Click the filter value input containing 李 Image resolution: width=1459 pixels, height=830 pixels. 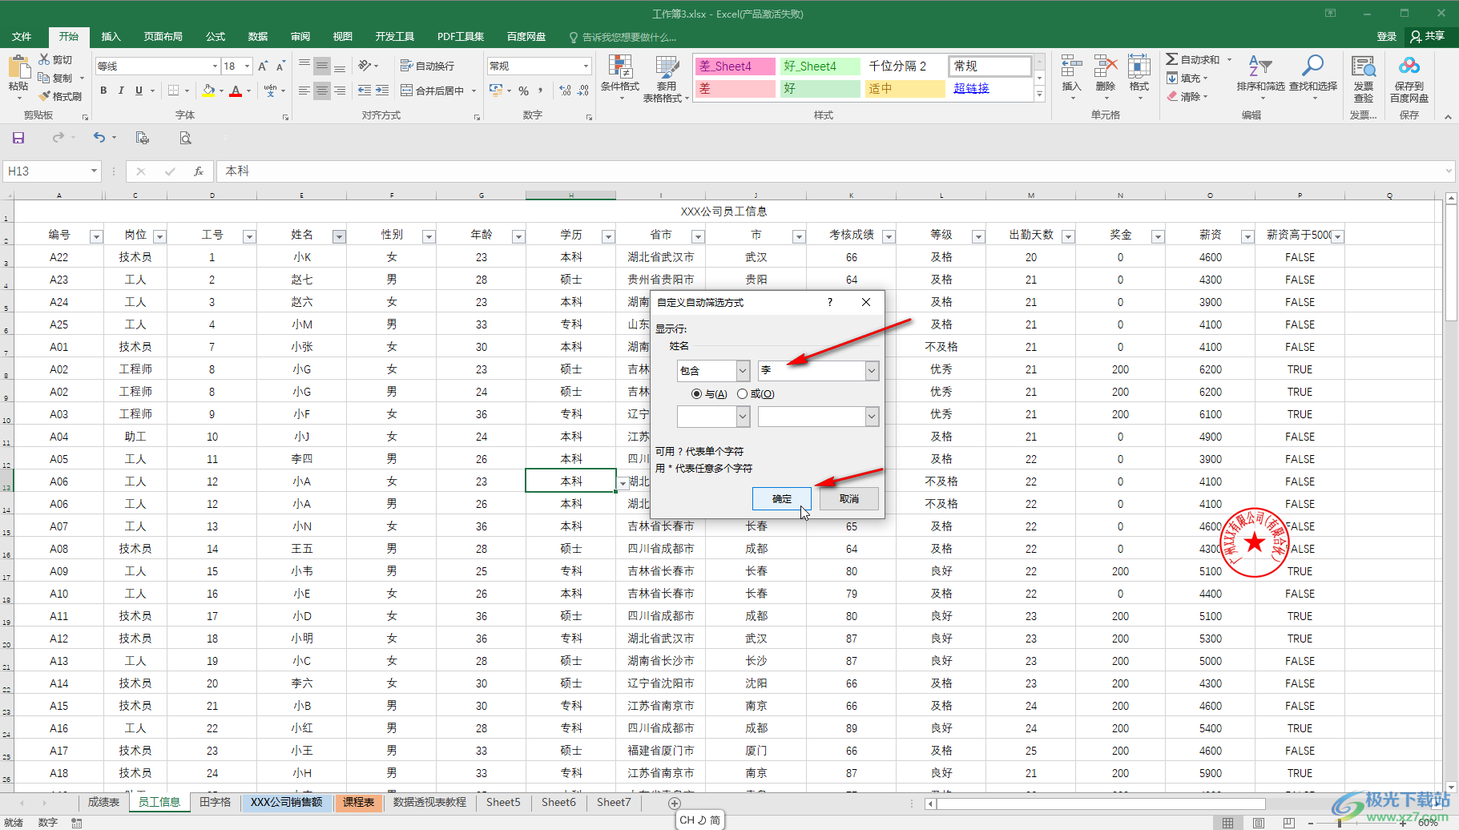pos(812,370)
